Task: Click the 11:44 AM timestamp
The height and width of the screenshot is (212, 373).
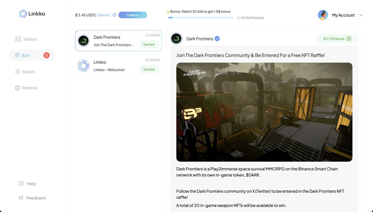Action: point(152,35)
